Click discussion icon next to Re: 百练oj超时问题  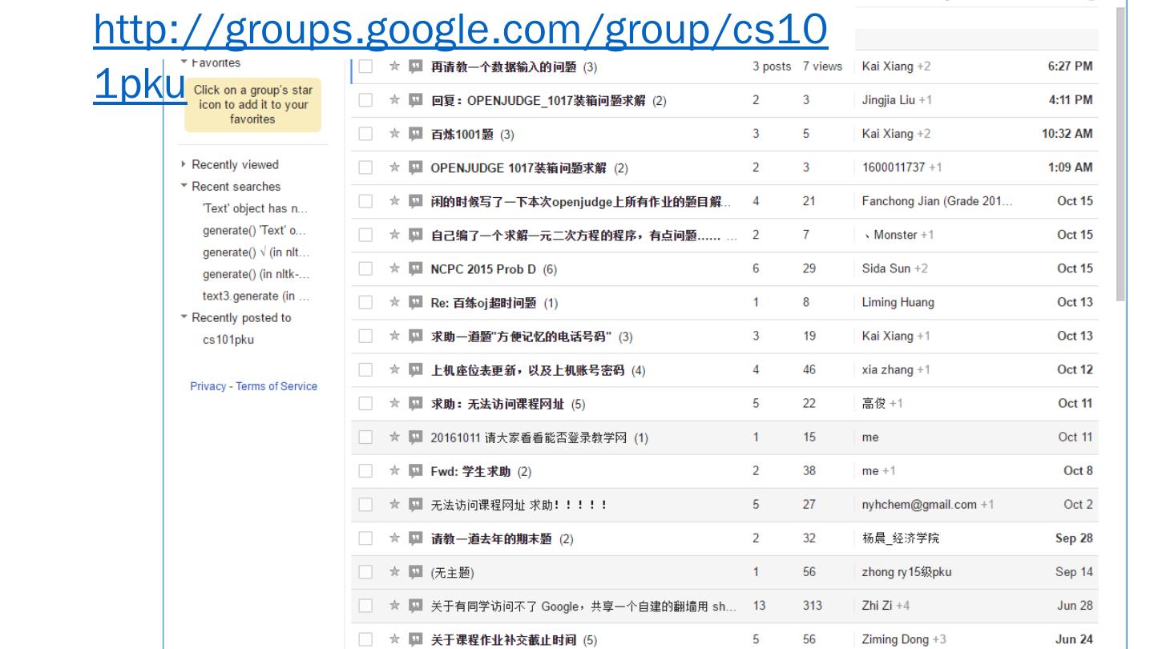click(x=415, y=302)
